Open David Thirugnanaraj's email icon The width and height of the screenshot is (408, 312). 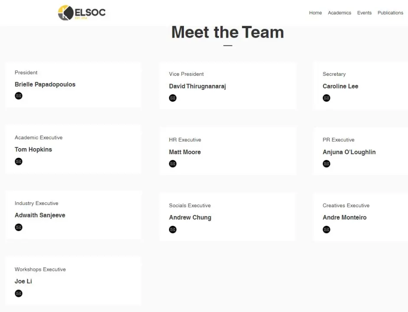pos(173,98)
